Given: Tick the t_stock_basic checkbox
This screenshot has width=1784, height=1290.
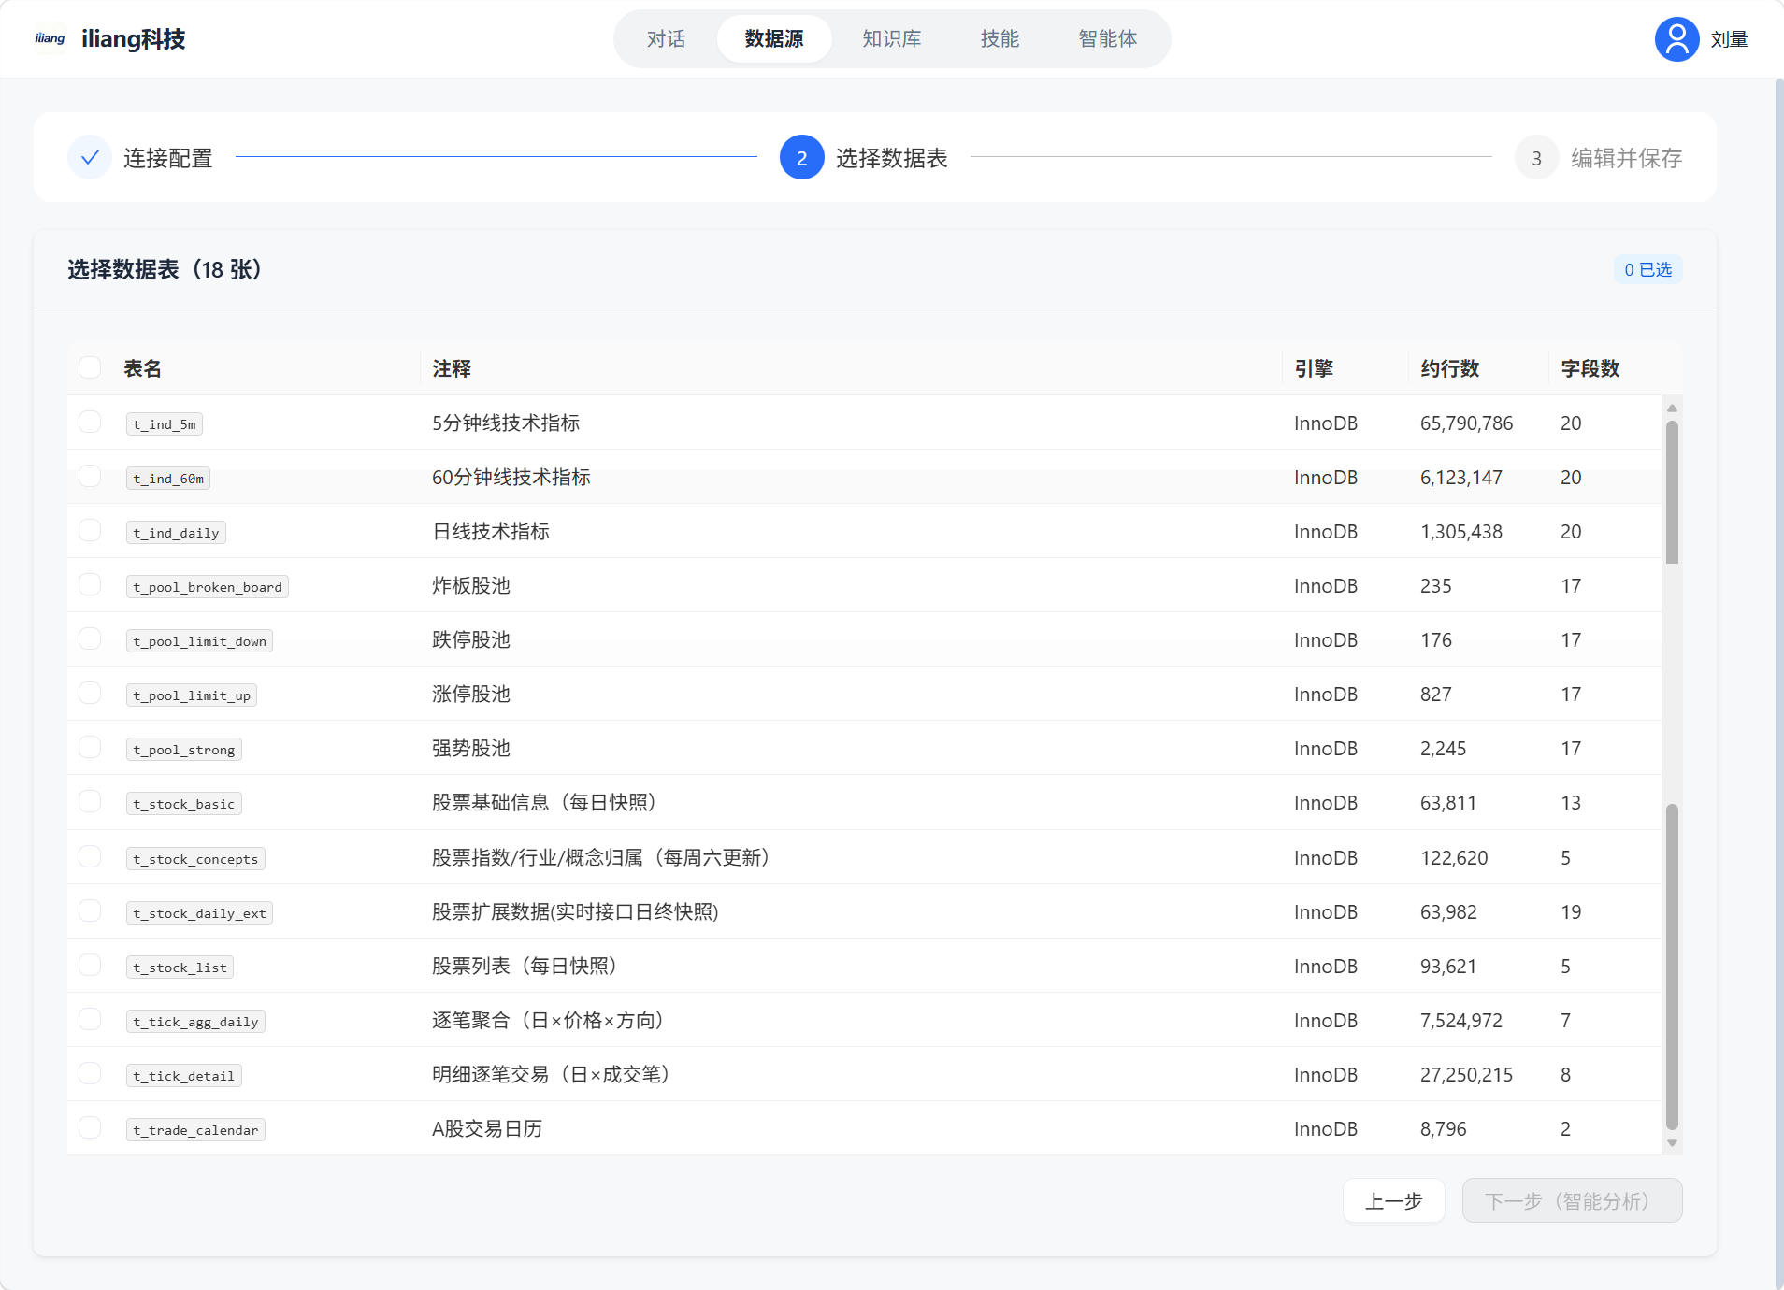Looking at the screenshot, I should (x=90, y=802).
